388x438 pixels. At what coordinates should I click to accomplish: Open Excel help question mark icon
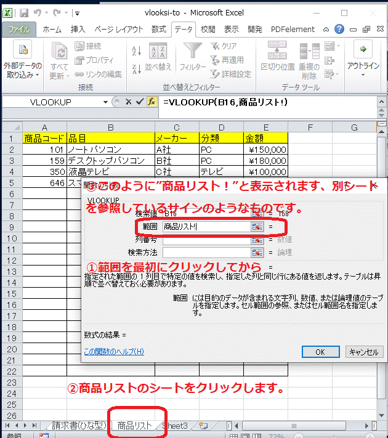point(339,29)
